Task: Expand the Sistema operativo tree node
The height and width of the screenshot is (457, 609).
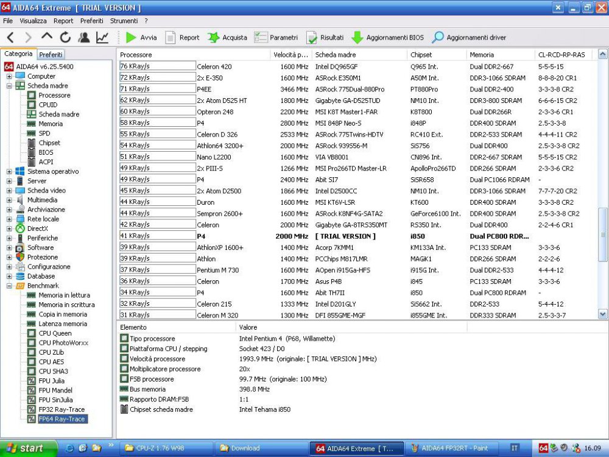Action: tap(9, 172)
